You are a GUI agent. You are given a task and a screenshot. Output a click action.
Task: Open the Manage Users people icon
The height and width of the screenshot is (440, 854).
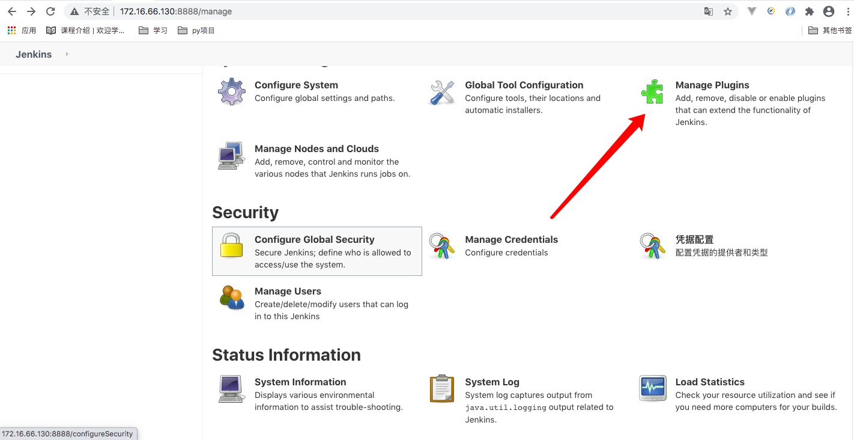232,298
